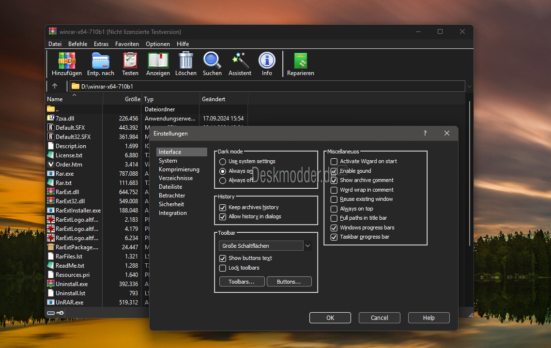This screenshot has height=348, width=551.
Task: Select Use system settings radio button
Action: [222, 162]
